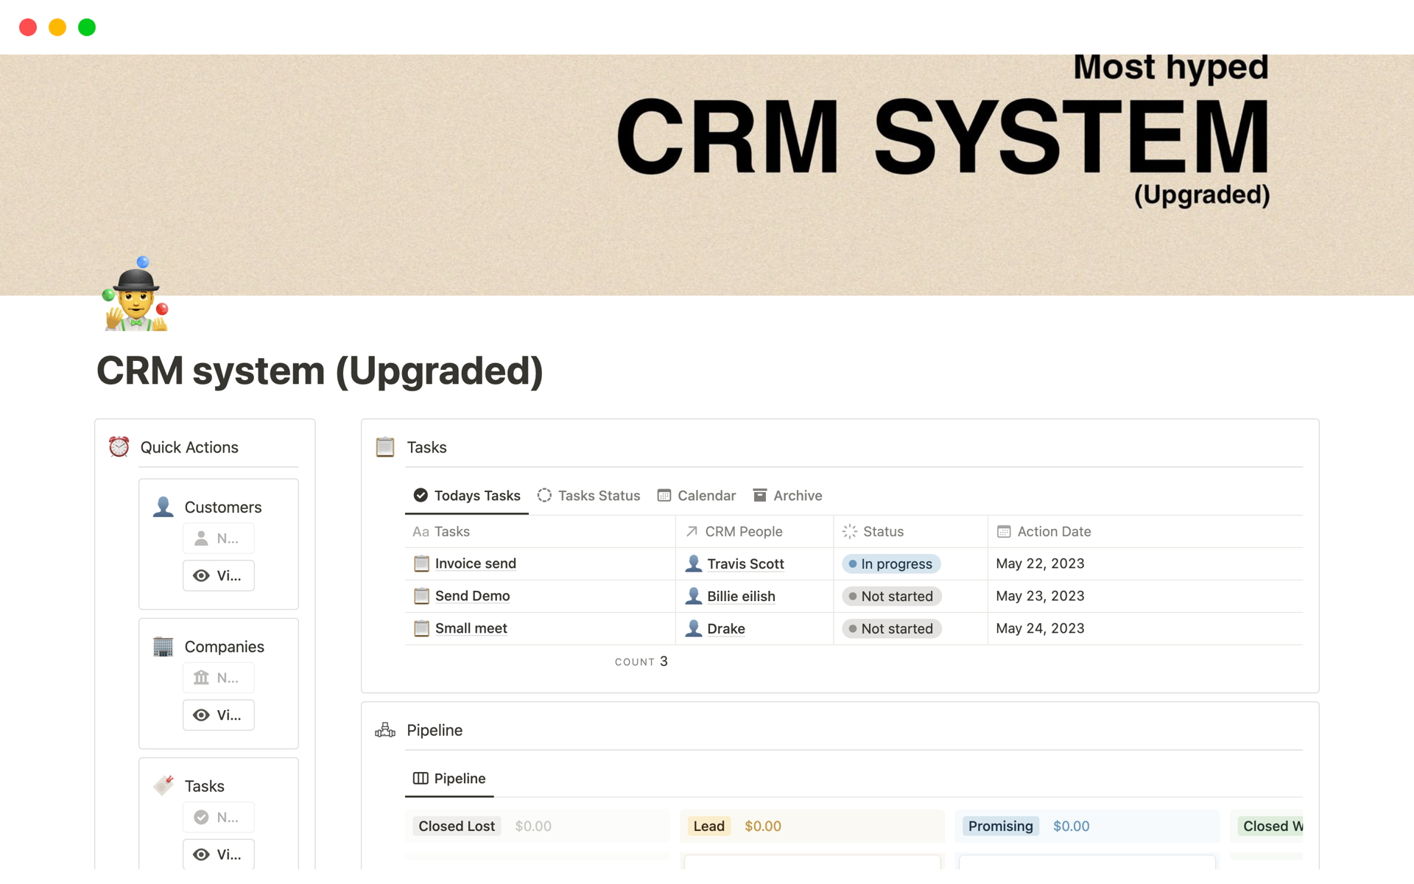
Task: Click the tag icon next to sidebar Tasks
Action: [x=163, y=785]
